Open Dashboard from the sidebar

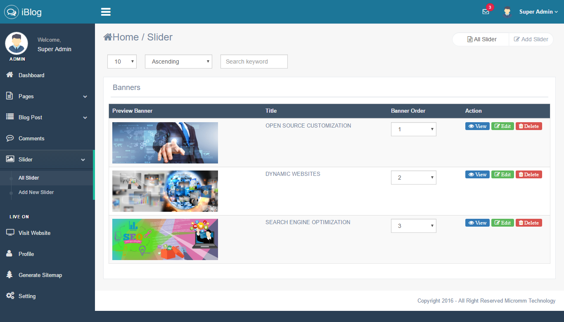pos(31,75)
